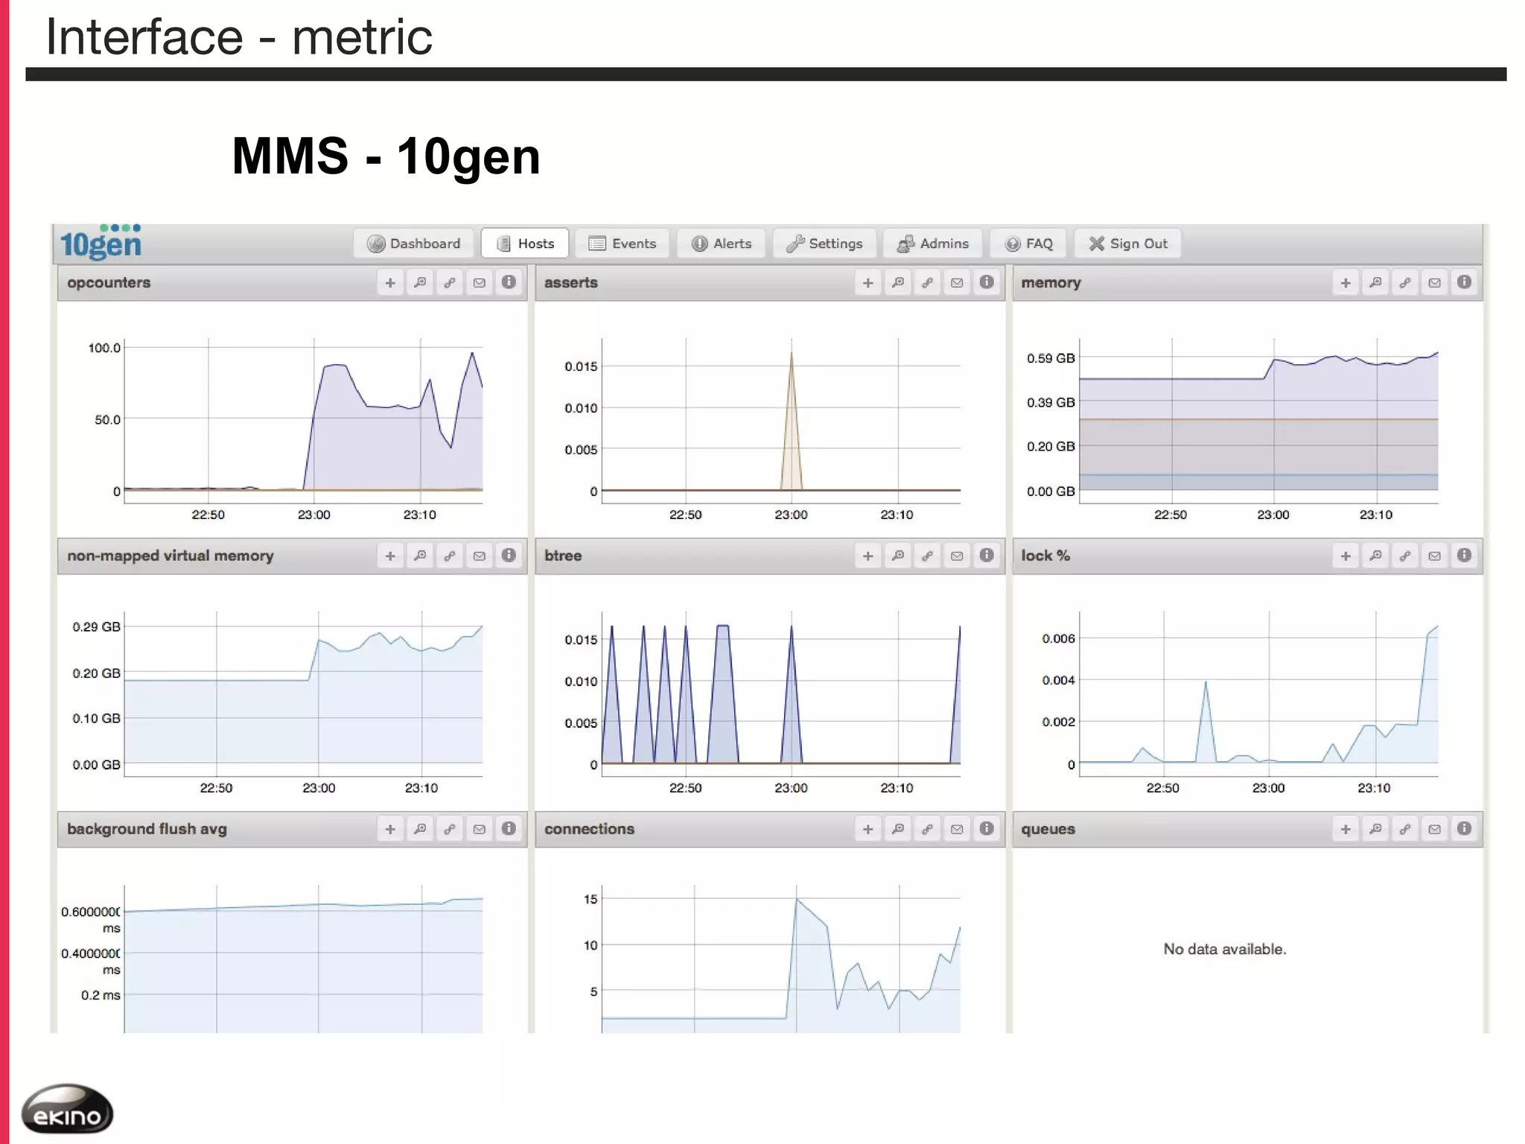Zoom the memory chart with magnifier icon
This screenshot has width=1525, height=1144.
point(1375,283)
